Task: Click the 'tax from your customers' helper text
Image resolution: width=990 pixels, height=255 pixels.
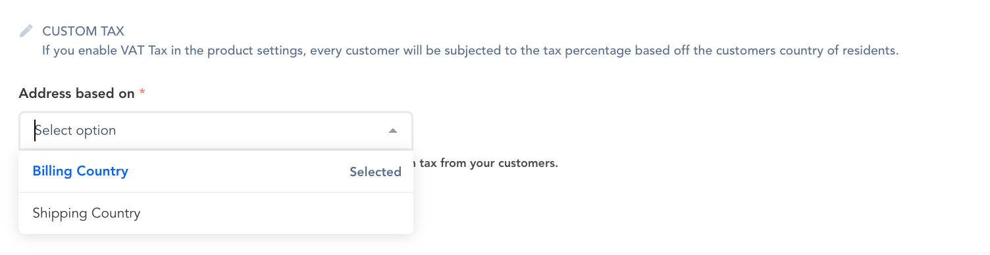Action: [x=486, y=163]
